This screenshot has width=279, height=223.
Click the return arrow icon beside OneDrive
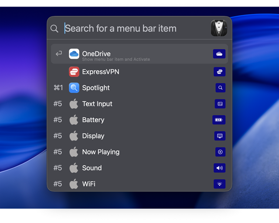(59, 53)
